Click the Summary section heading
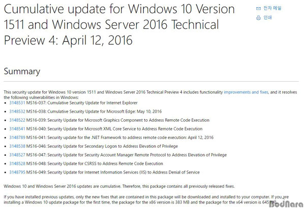Viewport: 305px width, 209px height. click(22, 72)
